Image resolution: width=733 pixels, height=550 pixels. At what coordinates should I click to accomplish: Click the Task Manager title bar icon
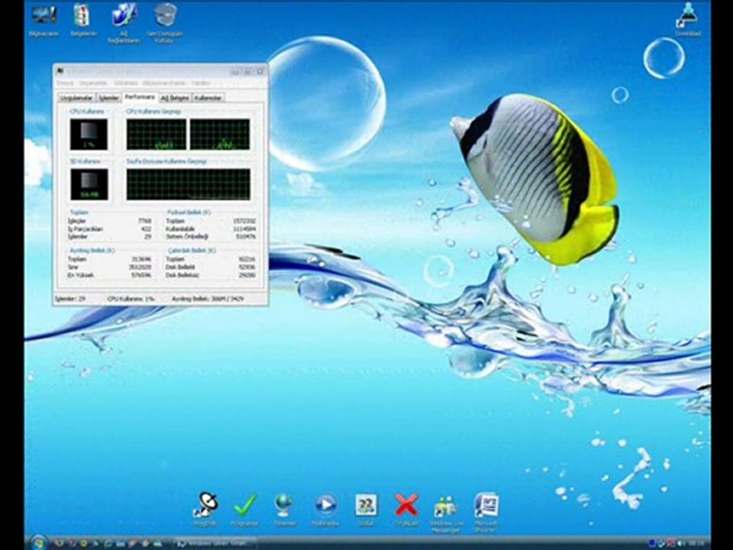click(60, 72)
